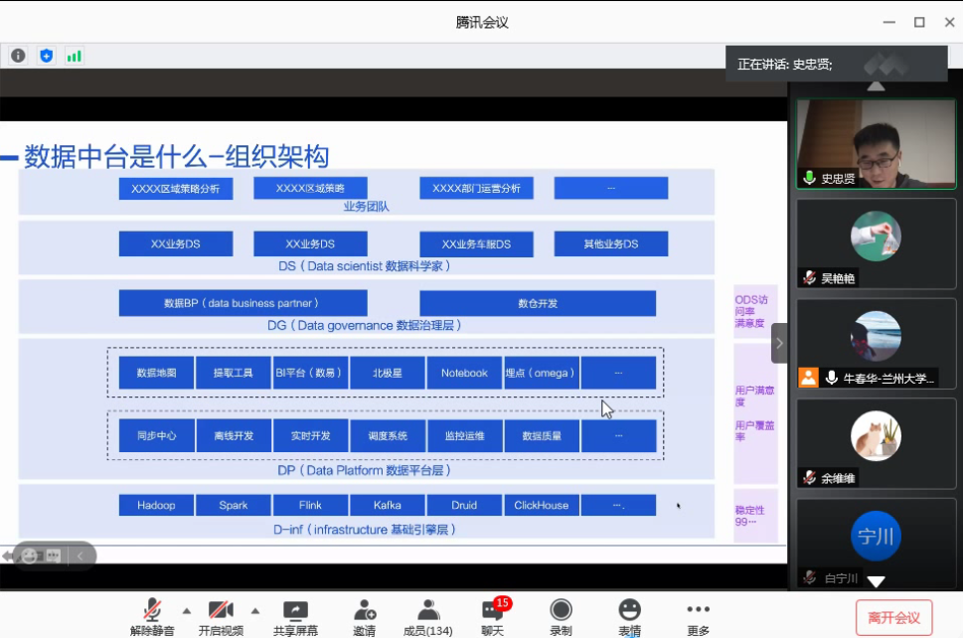963x638 pixels.
Task: Toggle 开启视频 camera on
Action: click(221, 617)
